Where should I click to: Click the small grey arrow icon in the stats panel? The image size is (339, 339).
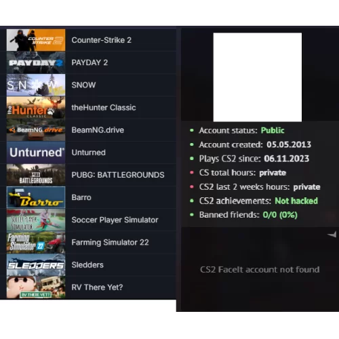(332, 235)
